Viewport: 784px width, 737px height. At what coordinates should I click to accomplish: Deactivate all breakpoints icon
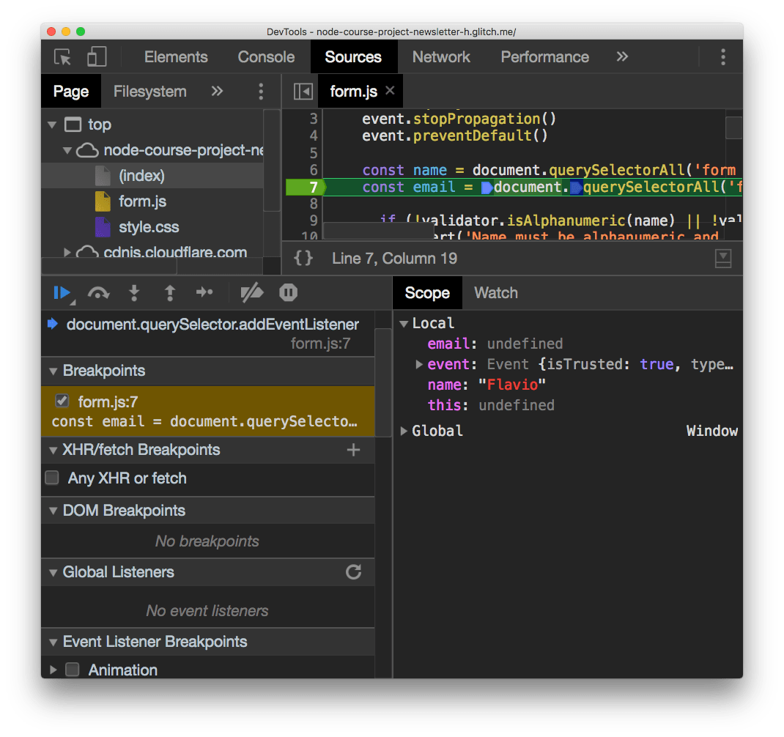[251, 293]
